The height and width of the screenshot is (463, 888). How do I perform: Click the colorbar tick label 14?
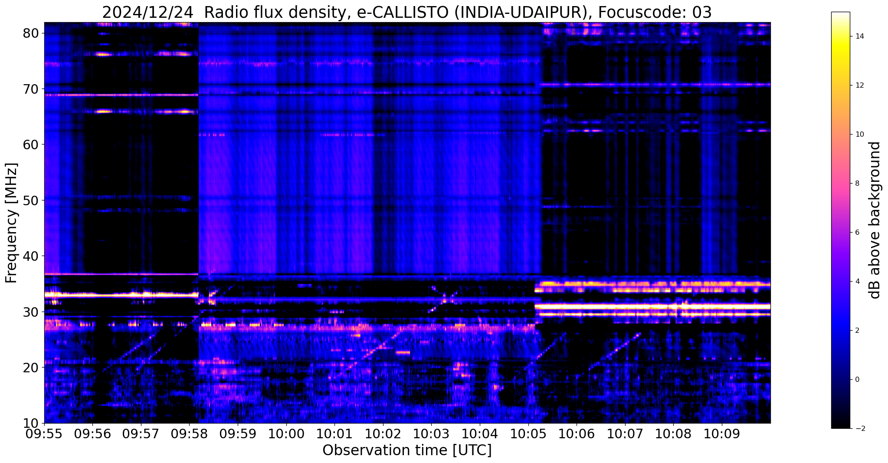pyautogui.click(x=859, y=36)
